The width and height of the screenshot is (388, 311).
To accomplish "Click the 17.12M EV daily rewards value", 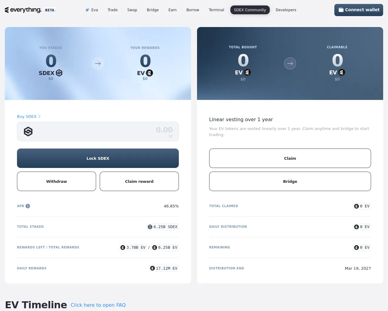I will pos(166,268).
